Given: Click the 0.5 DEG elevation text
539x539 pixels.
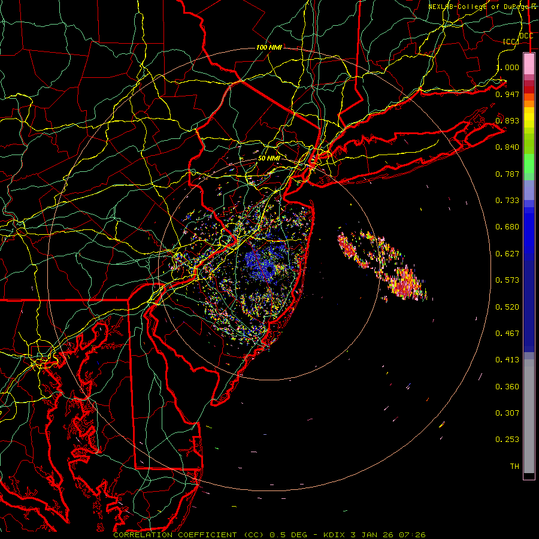Looking at the screenshot, I should point(288,535).
